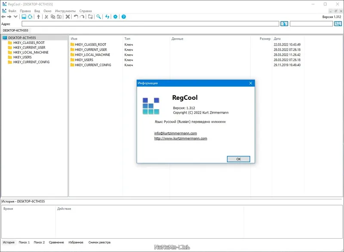The width and height of the screenshot is (344, 252).
Task: Click date 22.03.2022 10.43.49 cell
Action: (287, 45)
